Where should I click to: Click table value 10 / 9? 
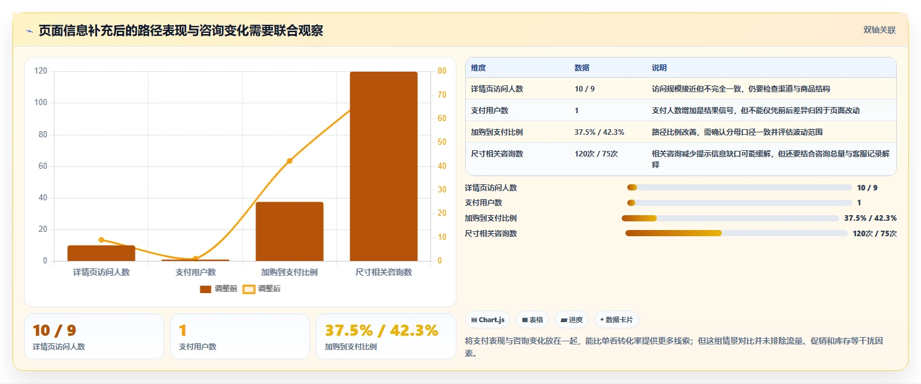click(x=585, y=89)
